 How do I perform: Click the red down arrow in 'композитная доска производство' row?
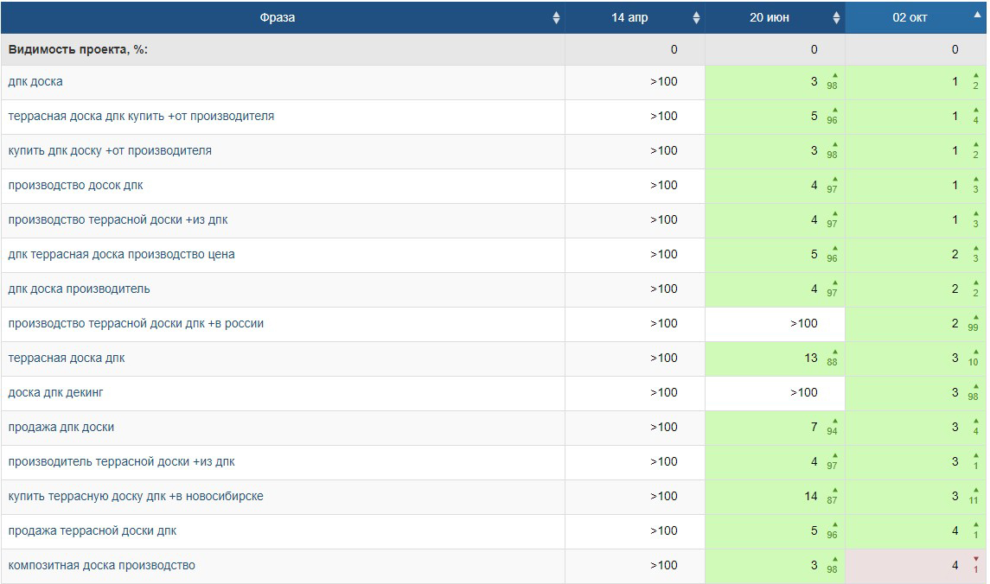(x=975, y=560)
